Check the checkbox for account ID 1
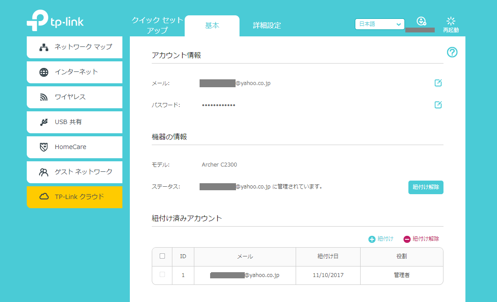The image size is (497, 302). [162, 275]
